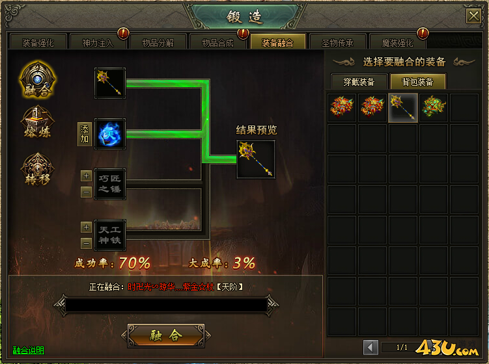Viewport: 489px width, 364px height.
Task: Select the 熔炼 smelting mode icon
Action: click(x=37, y=123)
